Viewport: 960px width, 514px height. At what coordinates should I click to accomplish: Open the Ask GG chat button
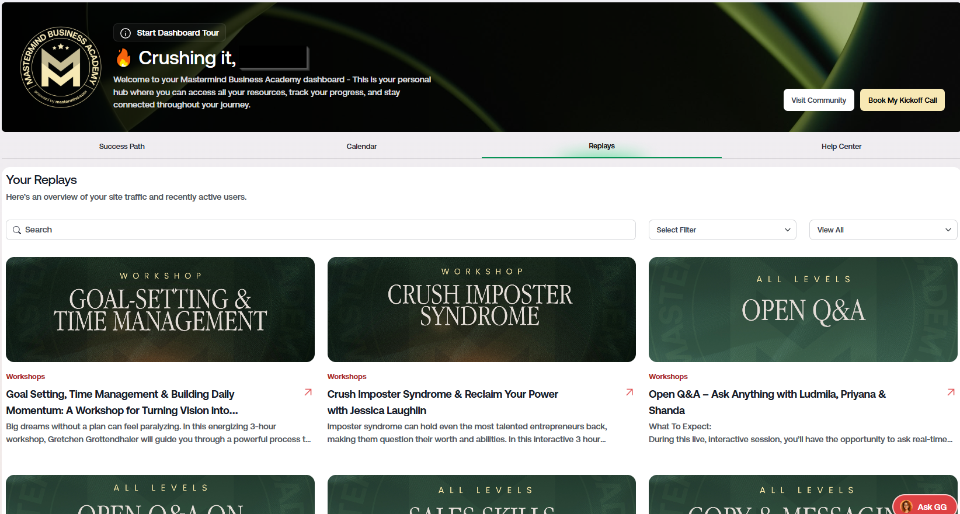[925, 506]
